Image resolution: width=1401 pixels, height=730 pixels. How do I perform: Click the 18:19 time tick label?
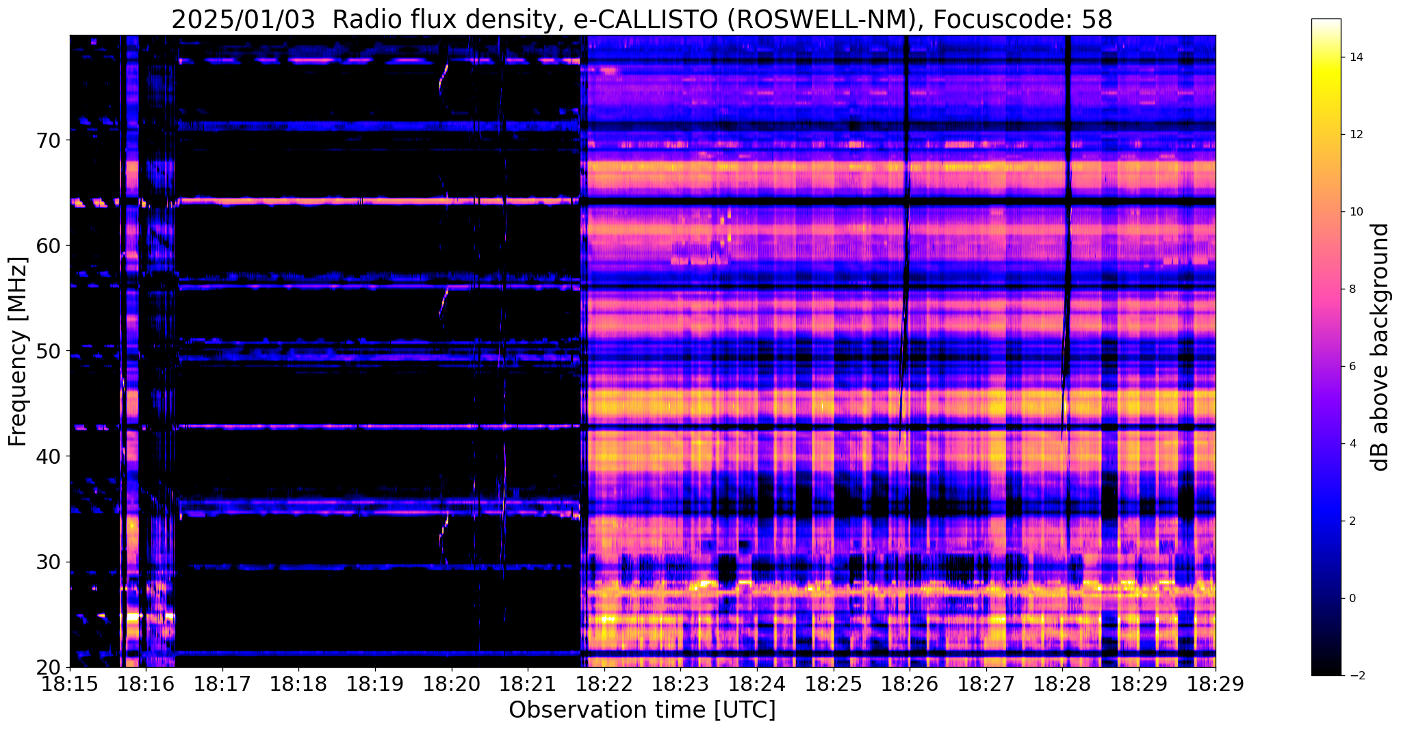(375, 684)
